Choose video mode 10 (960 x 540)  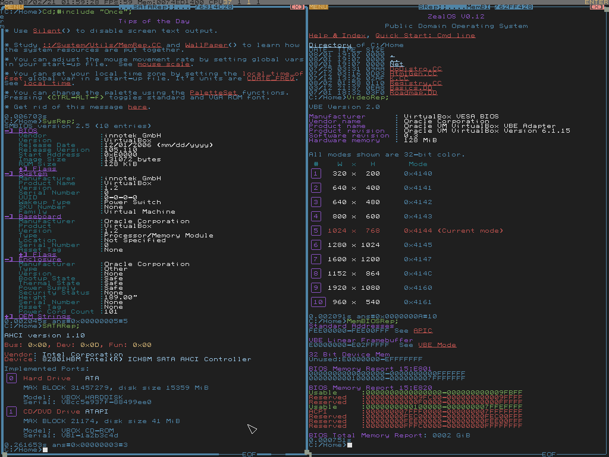319,302
